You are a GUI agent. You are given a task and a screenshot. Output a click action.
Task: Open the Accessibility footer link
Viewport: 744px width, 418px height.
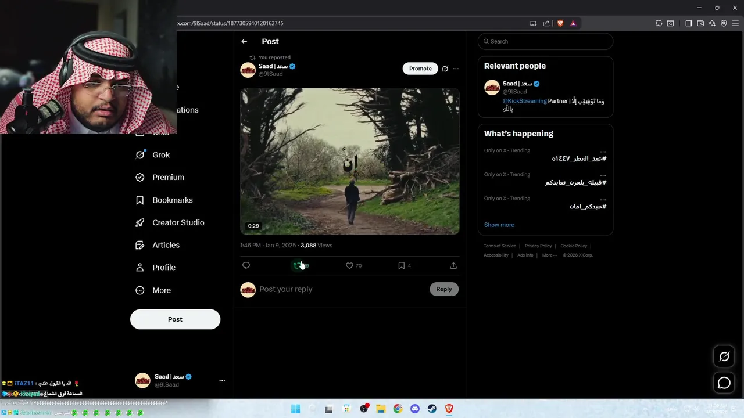tap(496, 255)
